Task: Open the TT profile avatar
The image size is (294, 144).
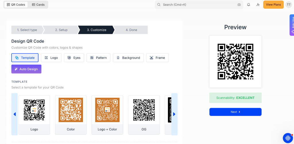Action: coord(289,5)
